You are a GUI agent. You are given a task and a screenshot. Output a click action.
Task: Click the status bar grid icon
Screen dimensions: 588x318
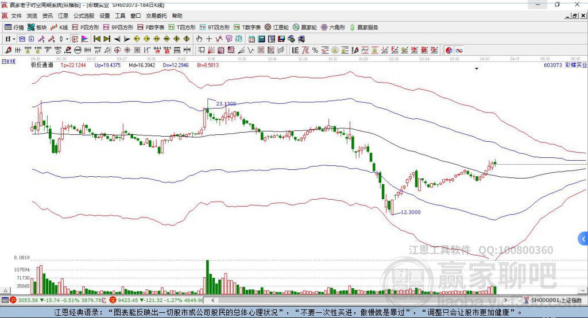[x=5, y=300]
